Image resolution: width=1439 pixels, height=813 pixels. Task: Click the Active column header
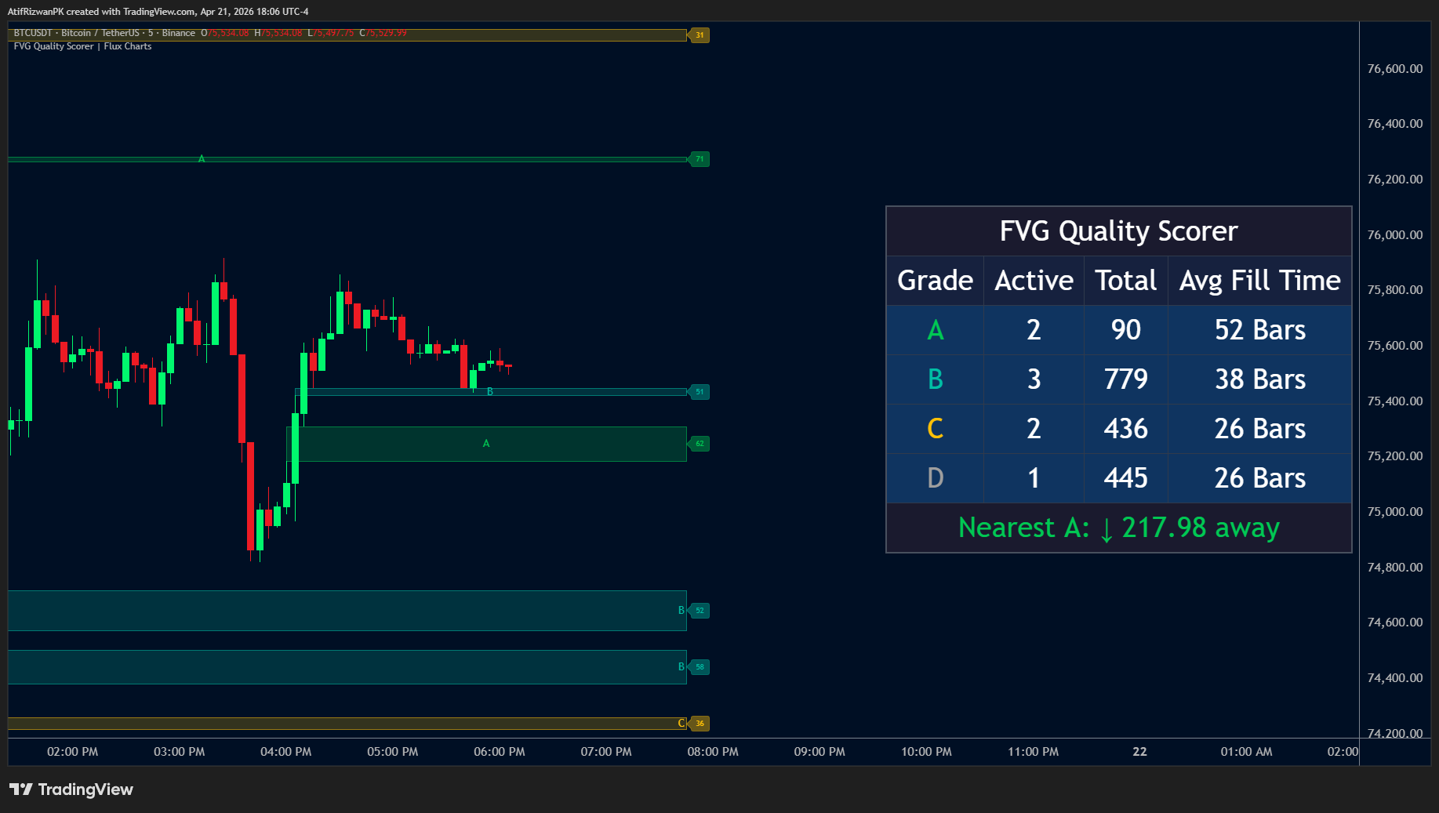tap(1034, 281)
